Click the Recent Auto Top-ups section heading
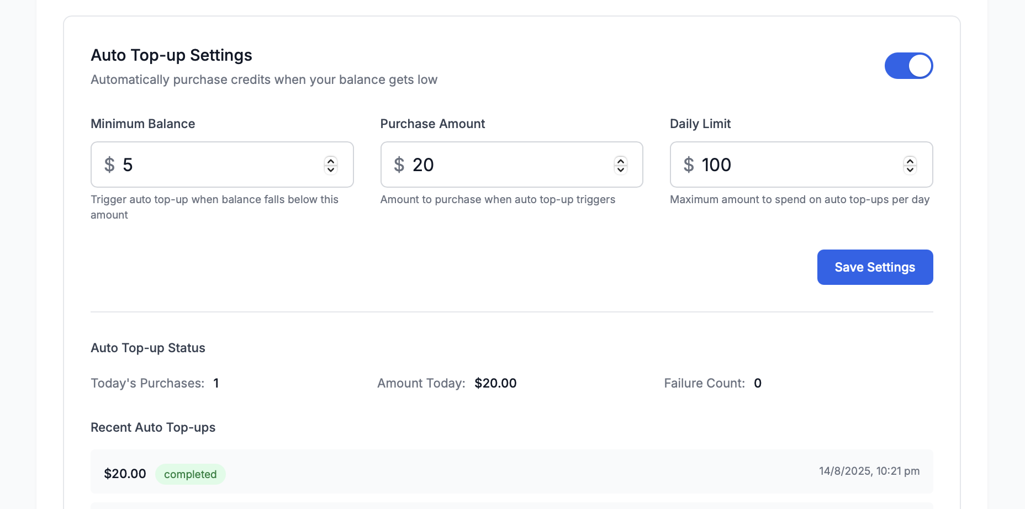1025x509 pixels. click(153, 427)
